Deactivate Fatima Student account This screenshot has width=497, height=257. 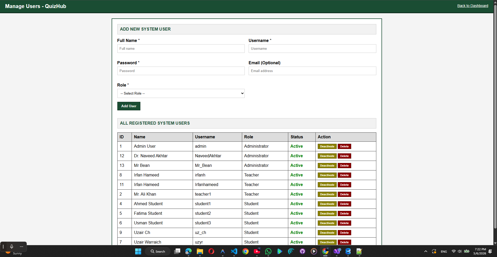point(327,213)
